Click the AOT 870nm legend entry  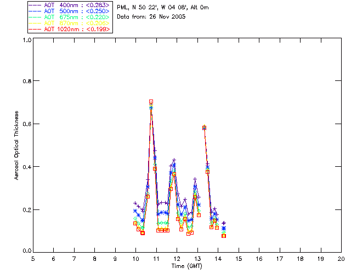(69, 23)
